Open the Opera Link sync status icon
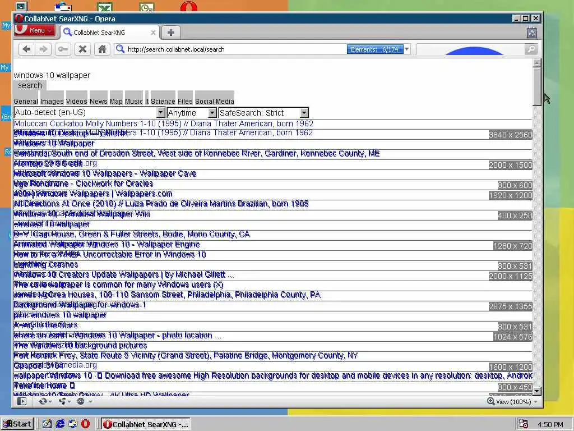 (43, 401)
